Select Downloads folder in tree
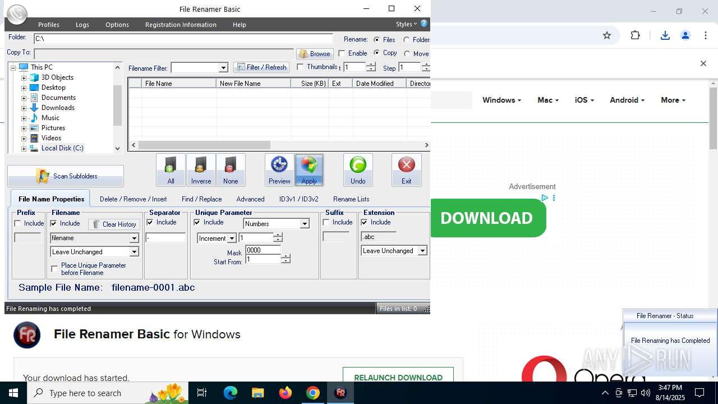This screenshot has height=404, width=718. 58,108
